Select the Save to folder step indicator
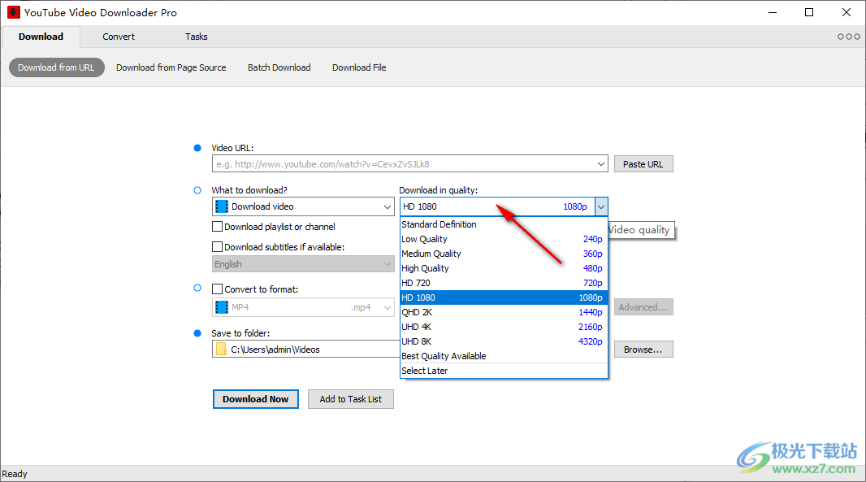Viewport: 866px width, 482px height. tap(197, 333)
